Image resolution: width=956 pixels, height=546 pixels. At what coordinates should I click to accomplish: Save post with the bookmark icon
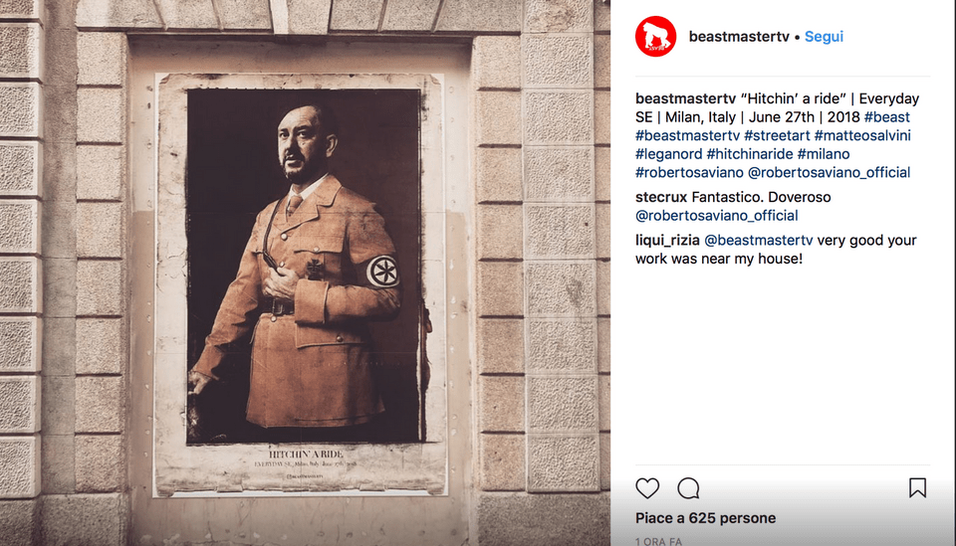pyautogui.click(x=917, y=487)
